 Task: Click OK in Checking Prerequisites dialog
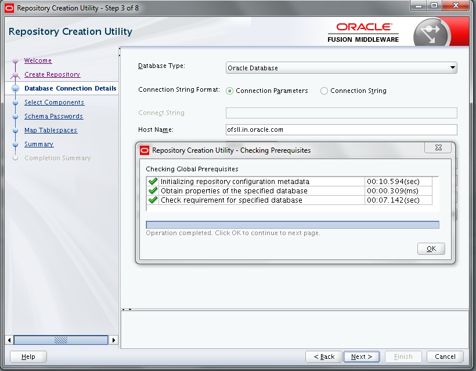click(x=431, y=248)
